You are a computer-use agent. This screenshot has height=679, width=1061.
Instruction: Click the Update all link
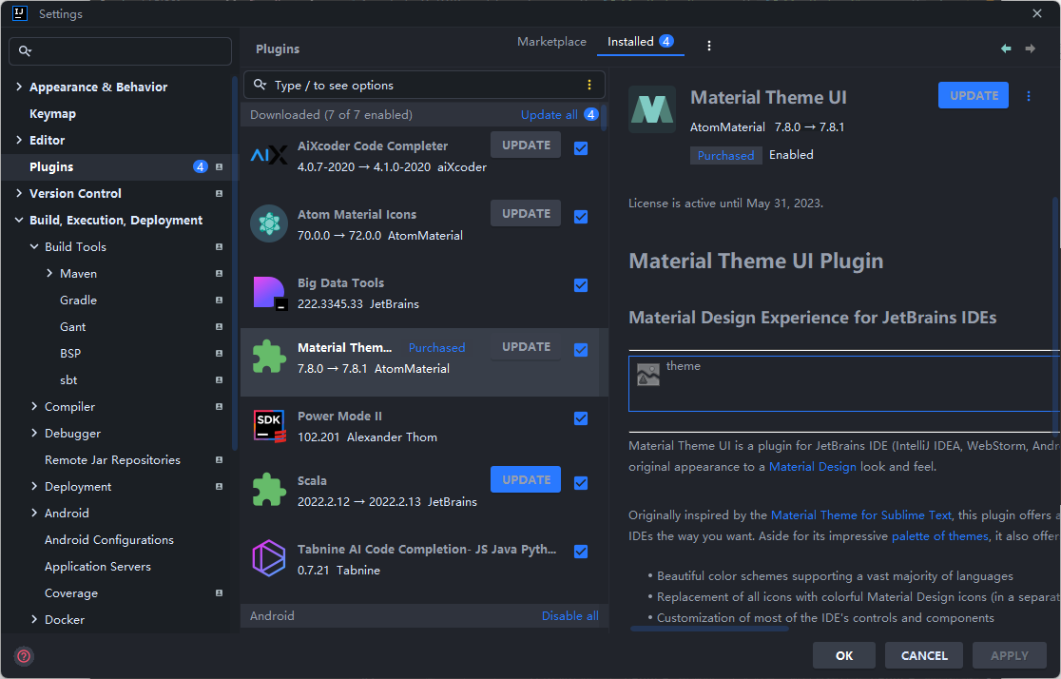coord(549,114)
